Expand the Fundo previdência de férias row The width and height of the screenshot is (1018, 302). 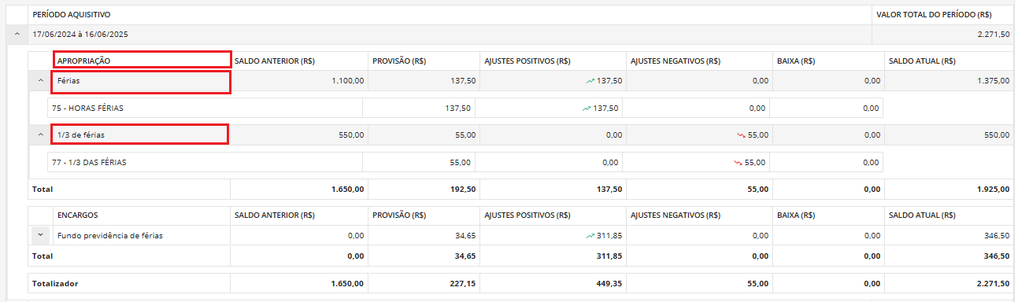[x=40, y=235]
